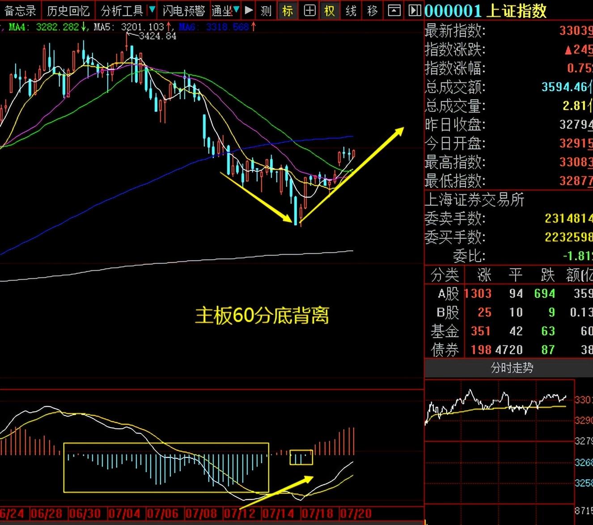The width and height of the screenshot is (593, 525).
Task: Select the 债券 row
Action: (508, 350)
